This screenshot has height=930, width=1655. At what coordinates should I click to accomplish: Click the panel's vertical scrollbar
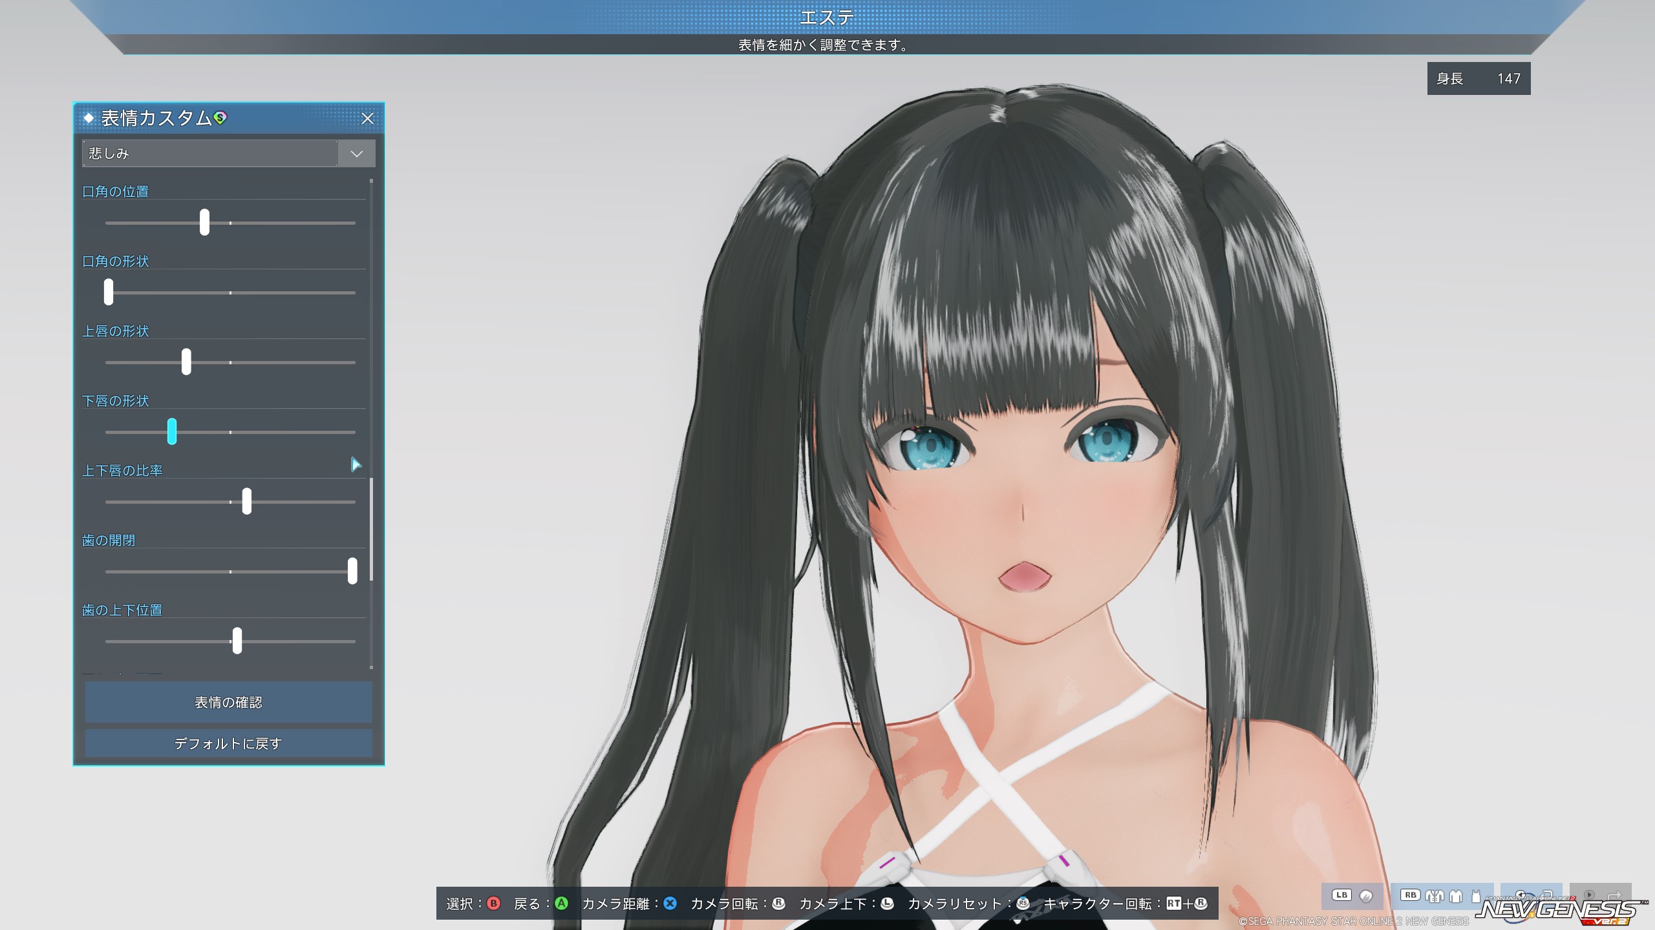371,530
